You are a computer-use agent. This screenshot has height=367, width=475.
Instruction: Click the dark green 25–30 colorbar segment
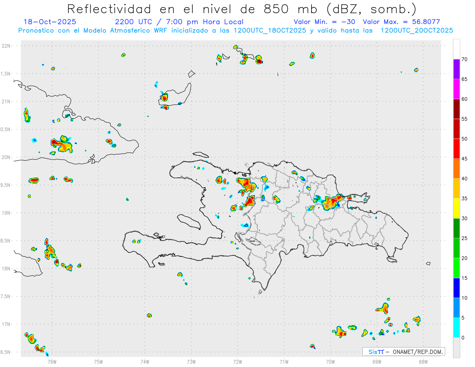456,228
